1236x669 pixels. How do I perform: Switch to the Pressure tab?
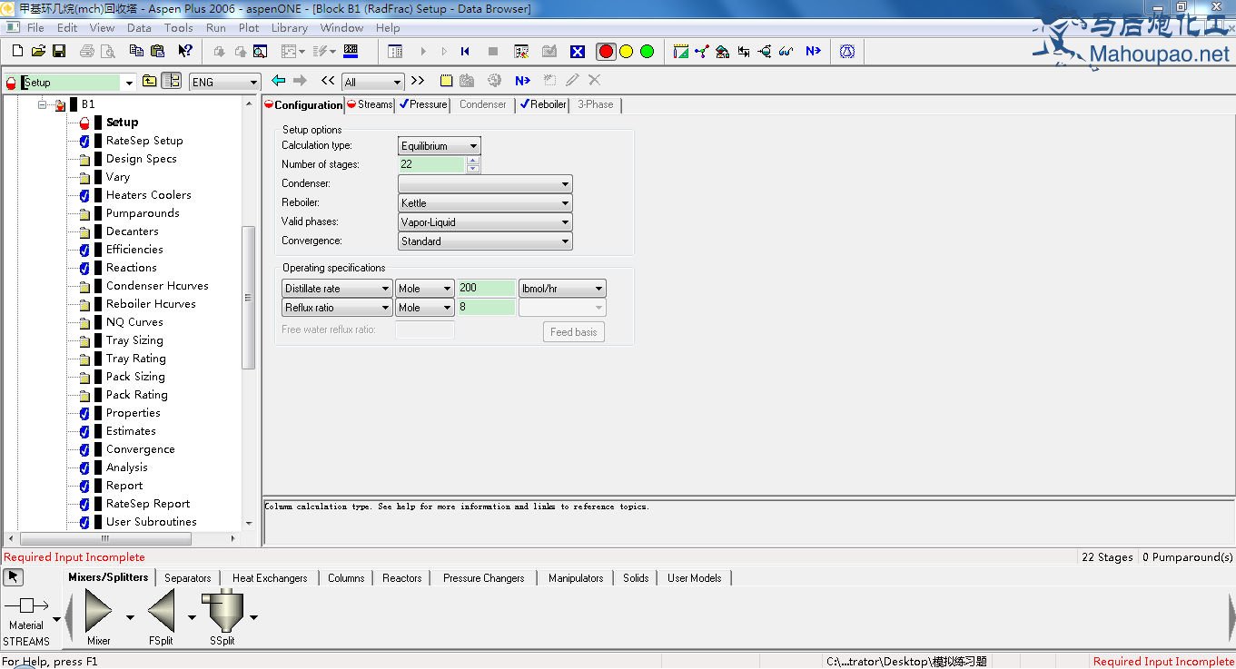tap(423, 104)
